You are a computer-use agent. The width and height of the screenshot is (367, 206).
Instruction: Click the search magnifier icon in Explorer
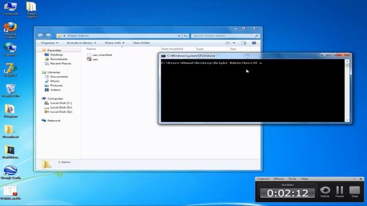click(256, 35)
